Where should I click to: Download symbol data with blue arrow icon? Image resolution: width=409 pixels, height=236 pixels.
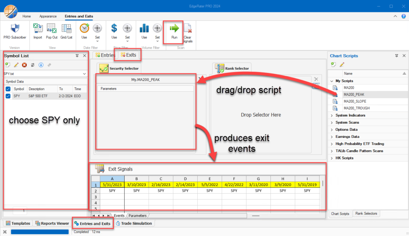(x=41, y=65)
